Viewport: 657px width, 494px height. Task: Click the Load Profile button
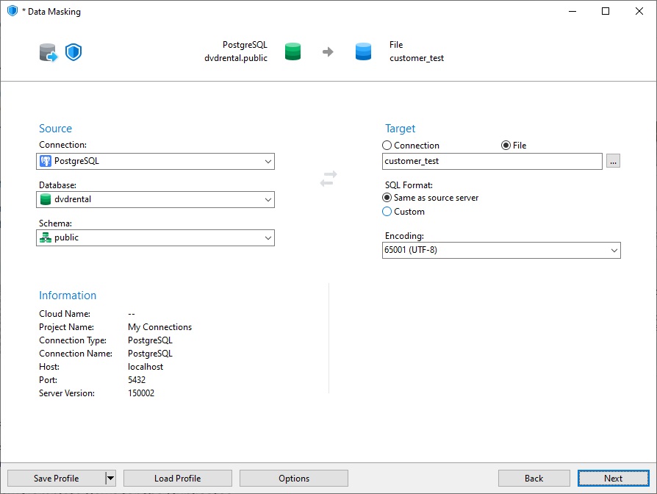(178, 478)
